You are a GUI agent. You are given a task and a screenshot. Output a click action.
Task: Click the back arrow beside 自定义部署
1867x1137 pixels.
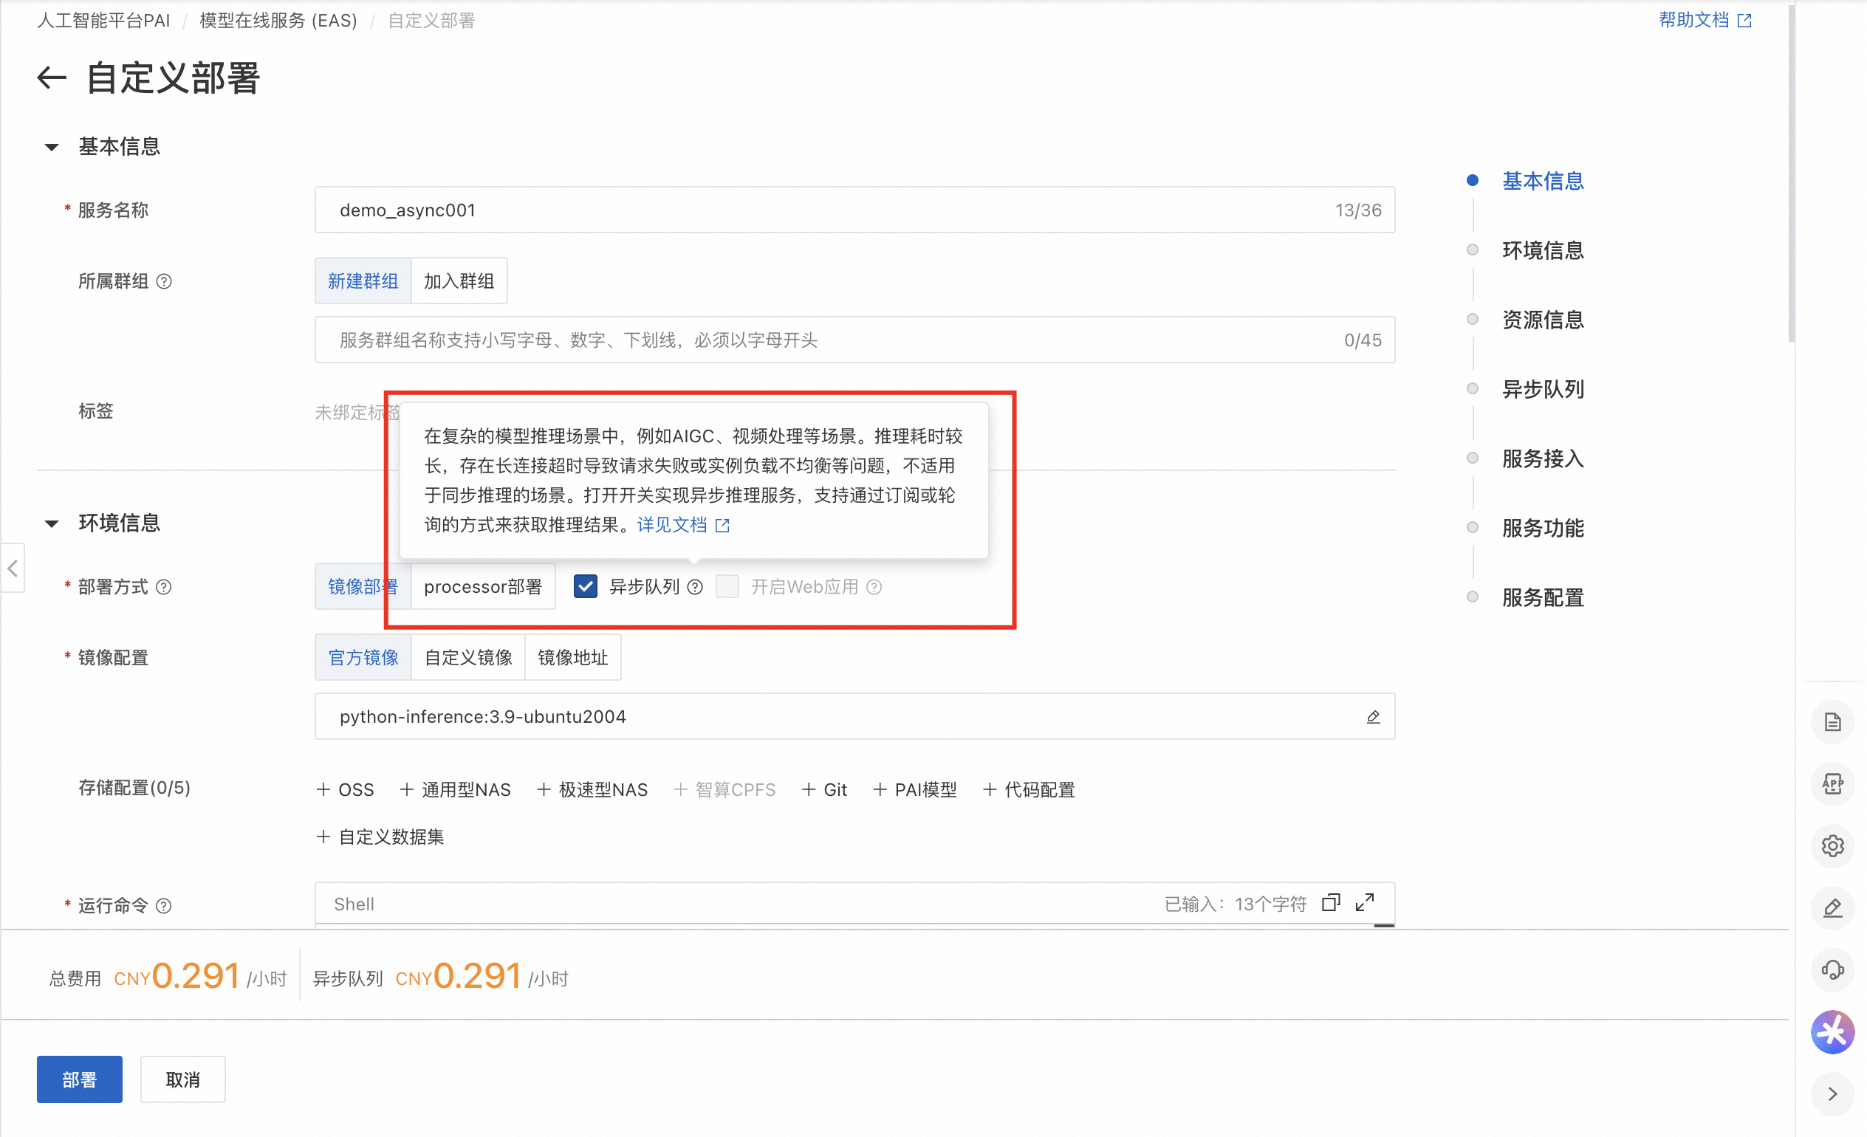(x=52, y=78)
